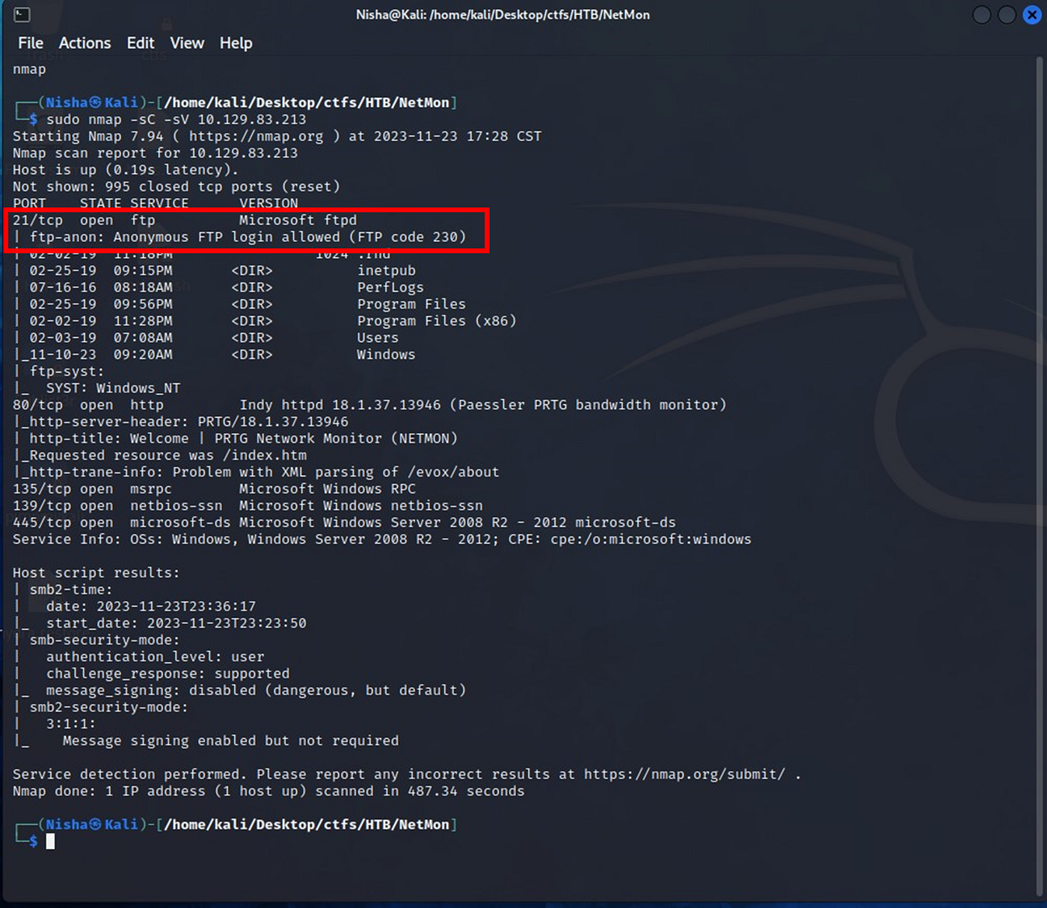Click the '135/tcp open msrpc' line
The width and height of the screenshot is (1047, 908).
coord(214,489)
